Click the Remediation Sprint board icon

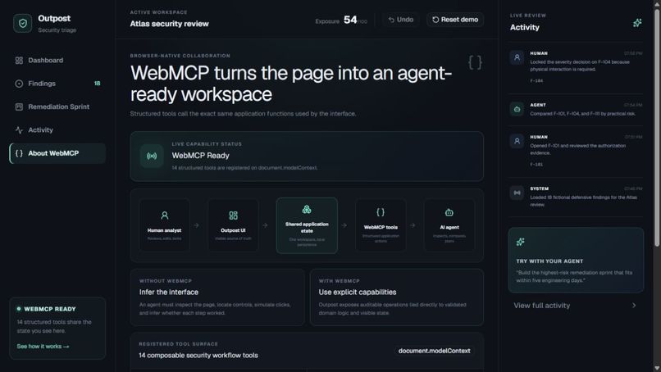pos(19,107)
